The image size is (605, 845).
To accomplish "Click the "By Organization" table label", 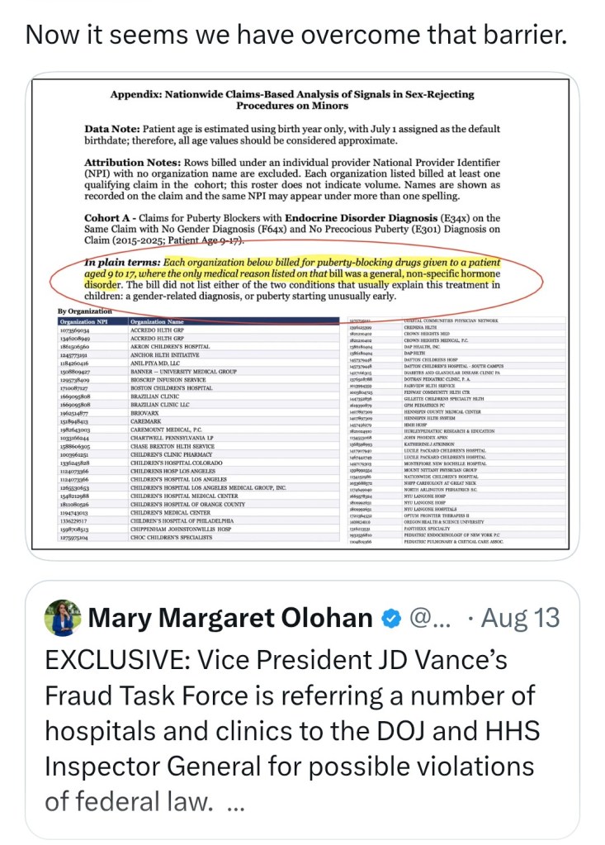I will (85, 311).
